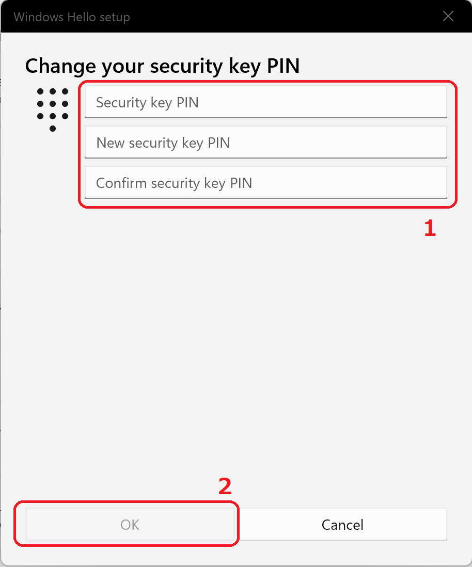Image resolution: width=472 pixels, height=567 pixels.
Task: Click the placeholder text New security key PIN
Action: click(x=163, y=143)
